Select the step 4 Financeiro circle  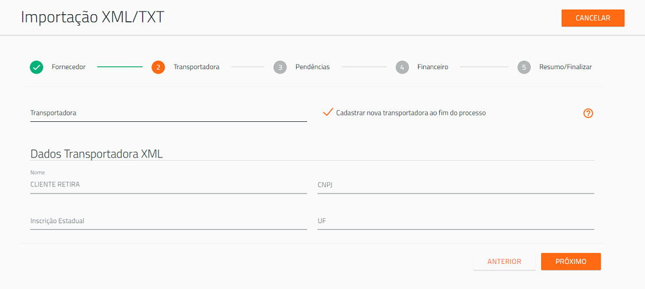tap(402, 67)
